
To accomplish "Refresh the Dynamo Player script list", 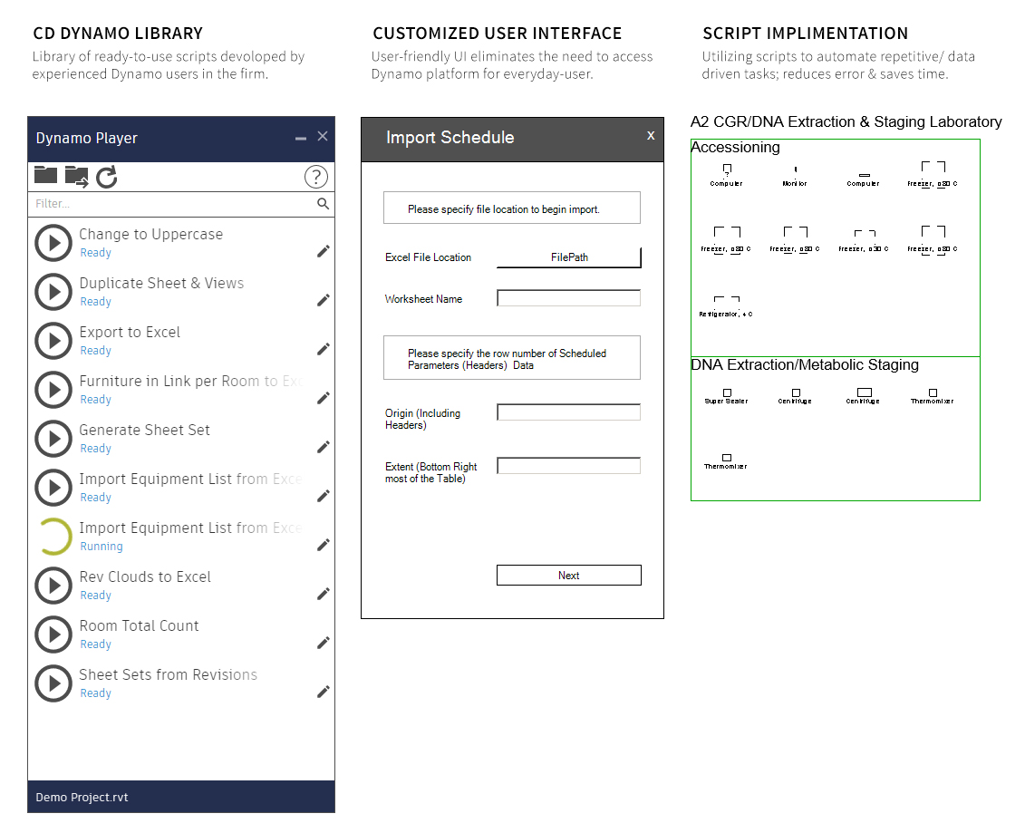I will pos(107,177).
